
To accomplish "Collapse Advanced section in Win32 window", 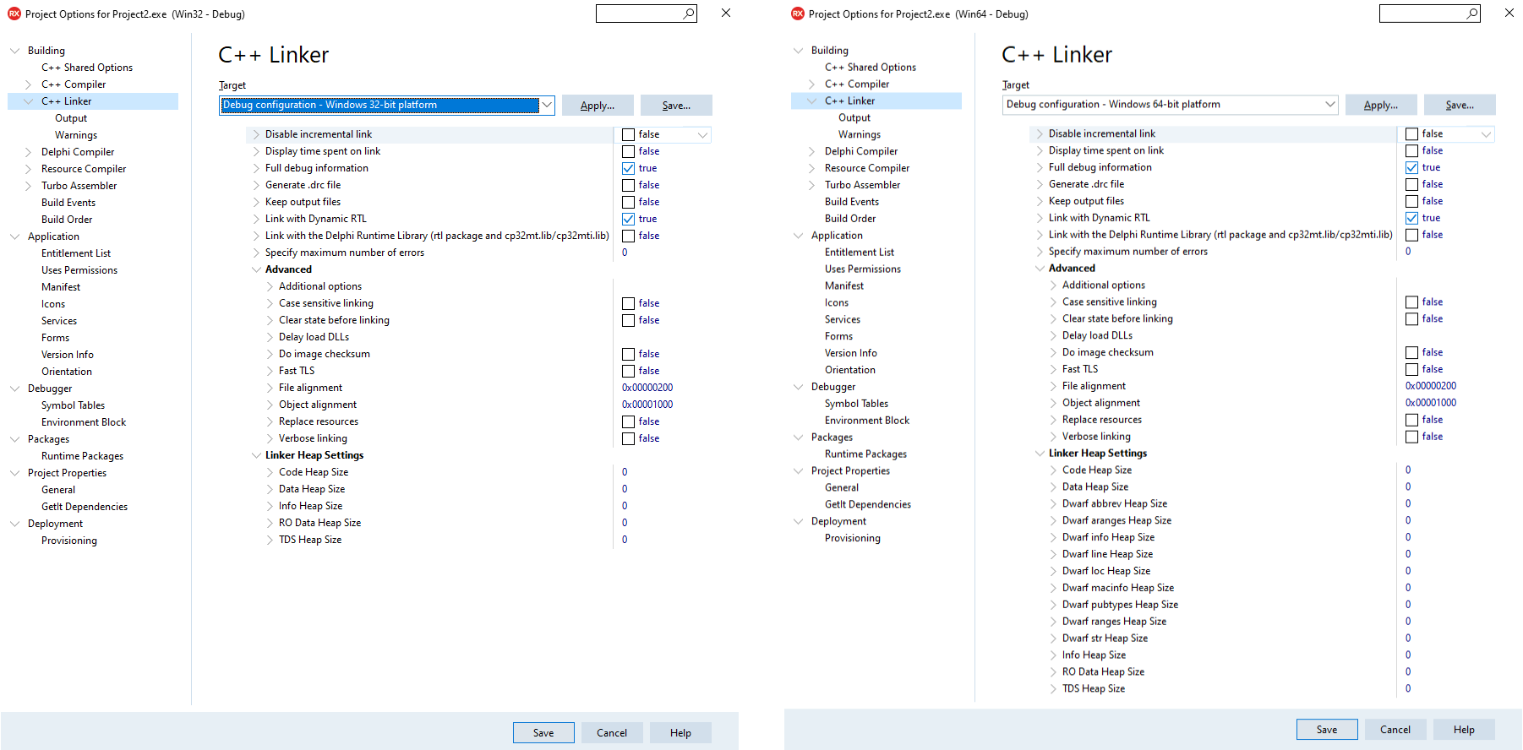I will coord(256,269).
